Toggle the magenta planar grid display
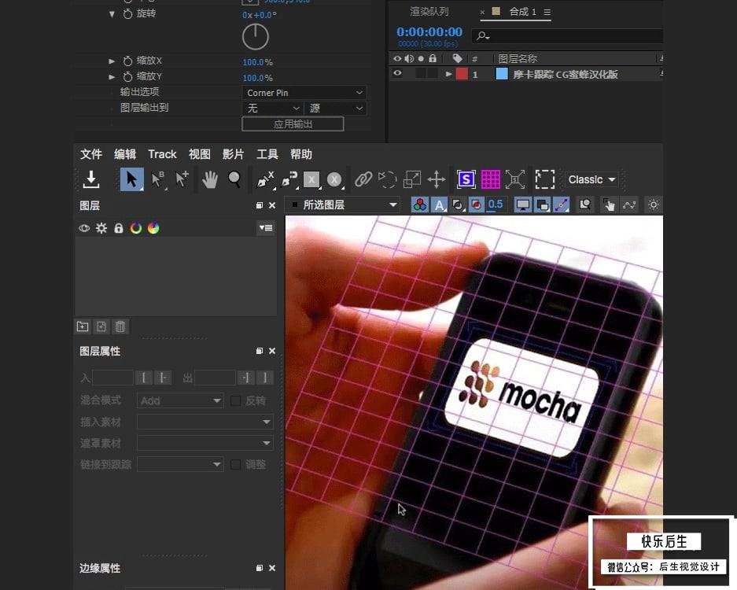Viewport: 737px width, 590px height. tap(491, 179)
